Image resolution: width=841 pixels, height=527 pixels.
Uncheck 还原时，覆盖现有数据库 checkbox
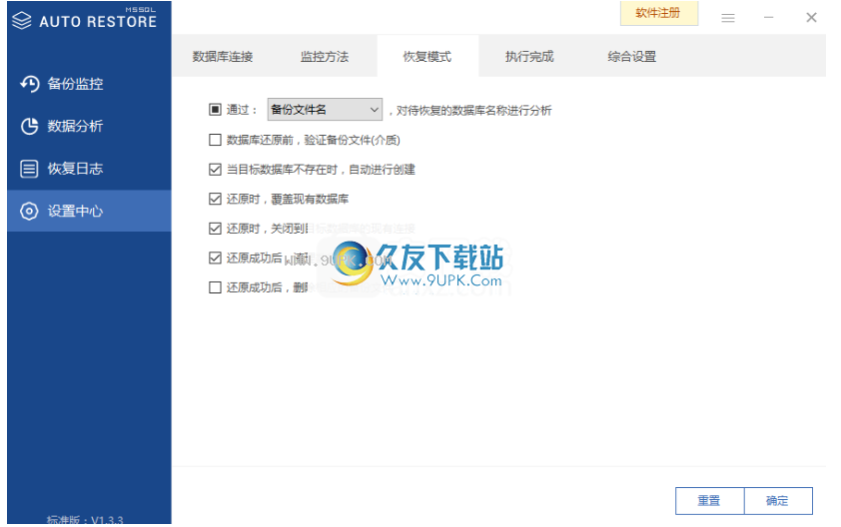tap(215, 199)
